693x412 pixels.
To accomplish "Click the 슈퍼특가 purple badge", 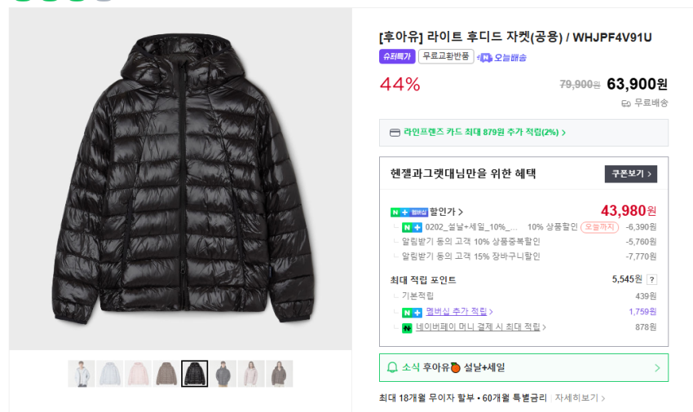I will [x=397, y=57].
